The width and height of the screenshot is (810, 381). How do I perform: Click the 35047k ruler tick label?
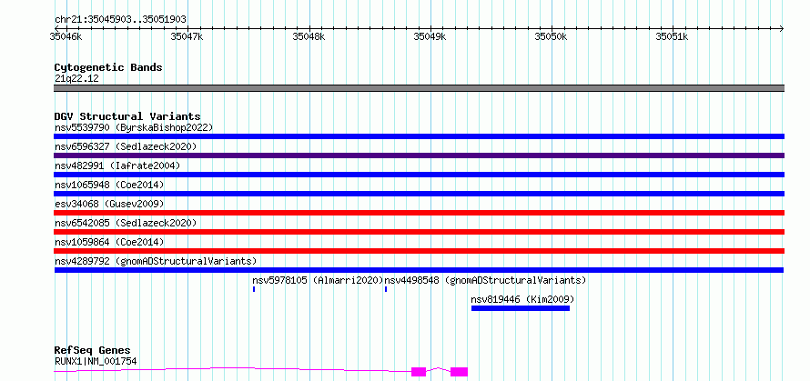pos(187,36)
